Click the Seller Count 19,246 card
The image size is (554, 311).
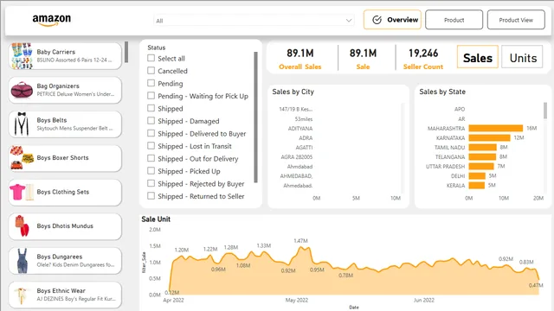423,59
